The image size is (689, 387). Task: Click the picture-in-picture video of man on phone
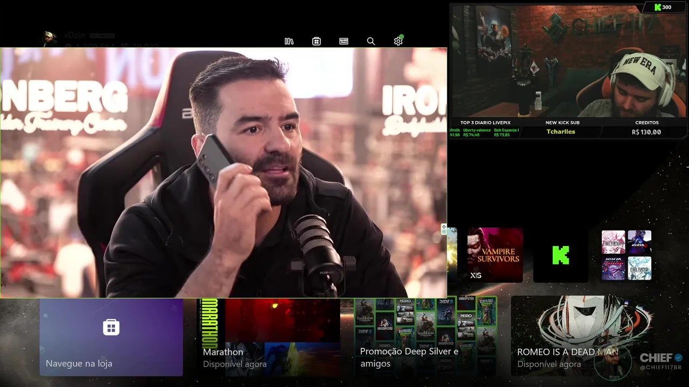(223, 173)
